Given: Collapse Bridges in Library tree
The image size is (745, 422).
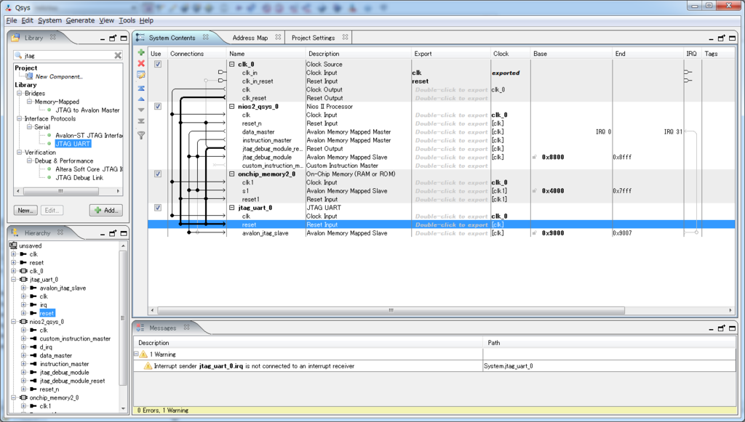Looking at the screenshot, I should click(x=20, y=94).
